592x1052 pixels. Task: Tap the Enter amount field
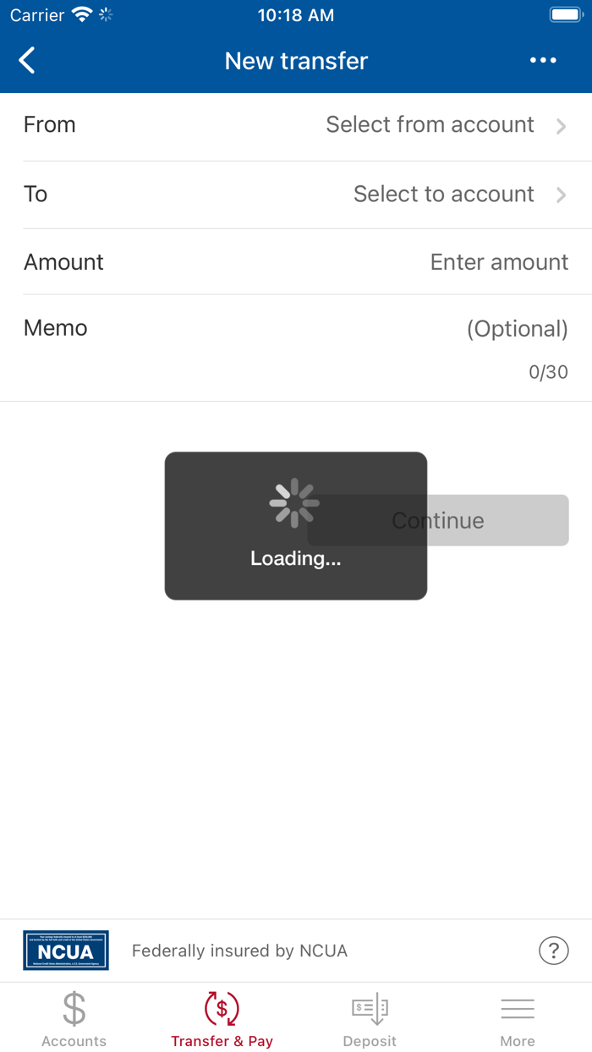click(x=499, y=262)
